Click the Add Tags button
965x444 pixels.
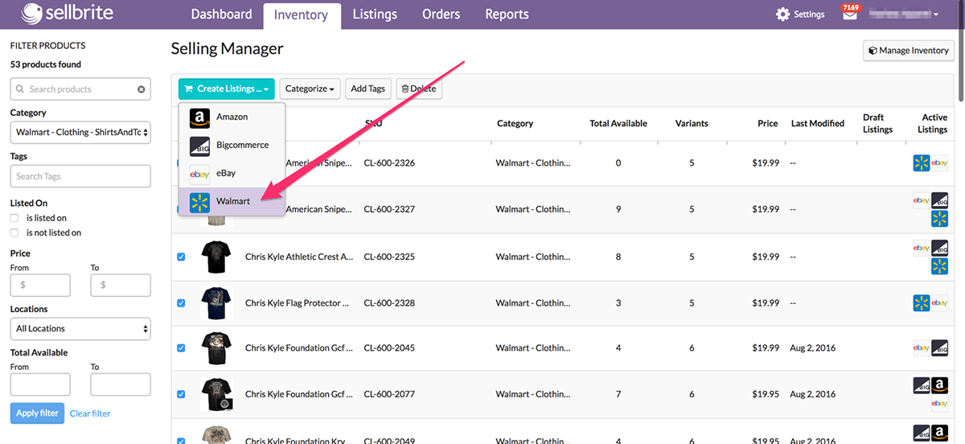(368, 88)
